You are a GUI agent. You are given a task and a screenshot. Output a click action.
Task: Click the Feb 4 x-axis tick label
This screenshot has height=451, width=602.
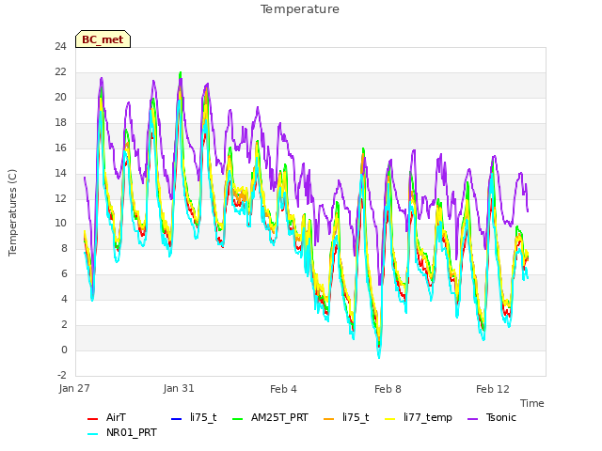[283, 389]
